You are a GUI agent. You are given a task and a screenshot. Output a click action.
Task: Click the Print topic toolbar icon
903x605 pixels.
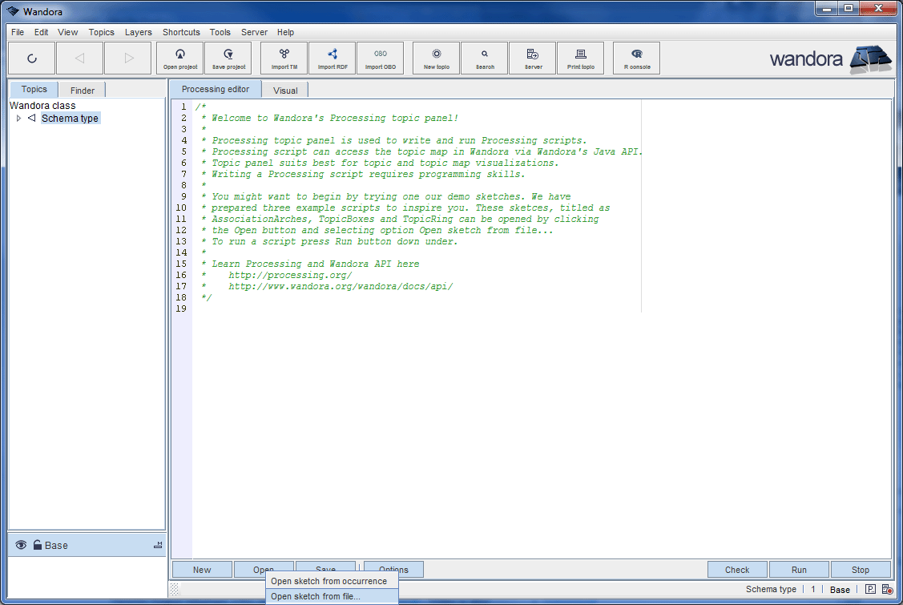pos(580,58)
